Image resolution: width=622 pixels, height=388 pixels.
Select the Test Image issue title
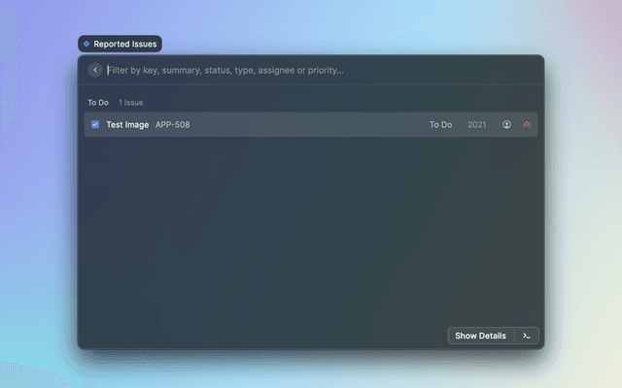coord(127,124)
